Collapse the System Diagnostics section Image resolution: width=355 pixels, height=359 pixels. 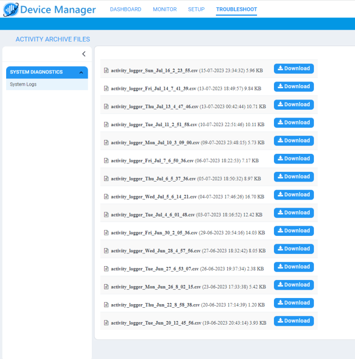tap(81, 72)
